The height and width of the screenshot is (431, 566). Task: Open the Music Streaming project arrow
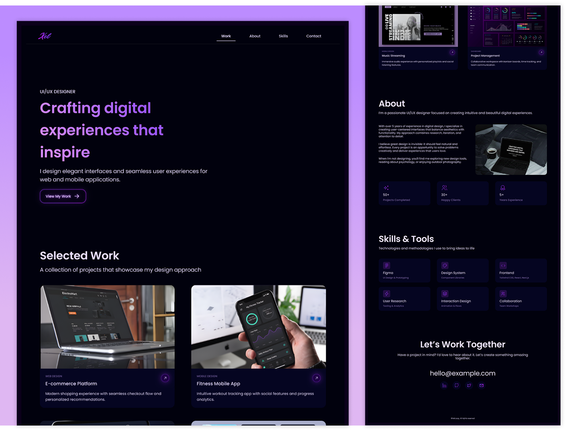click(x=453, y=52)
